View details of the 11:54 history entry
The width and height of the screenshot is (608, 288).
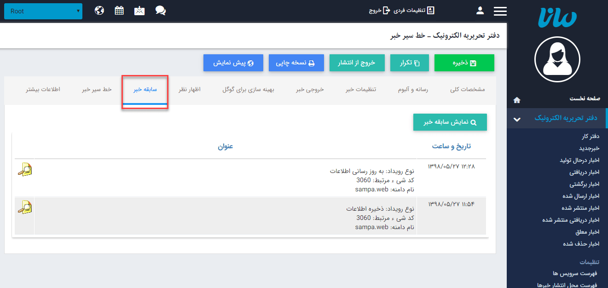point(25,207)
